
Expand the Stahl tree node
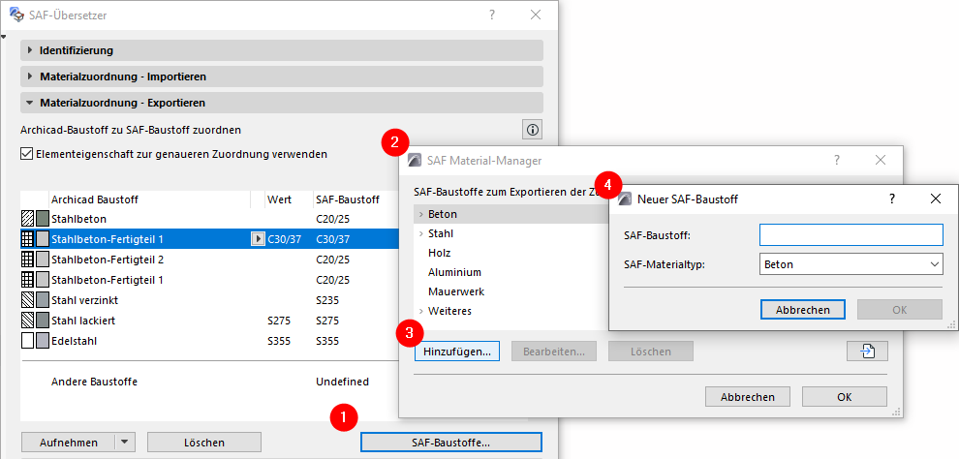(x=420, y=233)
